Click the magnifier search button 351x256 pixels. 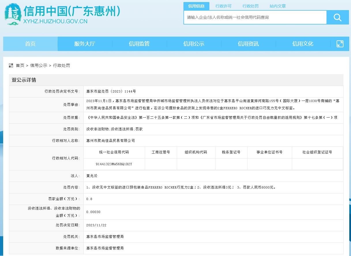[337, 18]
